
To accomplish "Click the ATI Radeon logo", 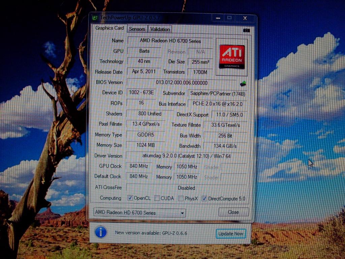I will pyautogui.click(x=232, y=57).
